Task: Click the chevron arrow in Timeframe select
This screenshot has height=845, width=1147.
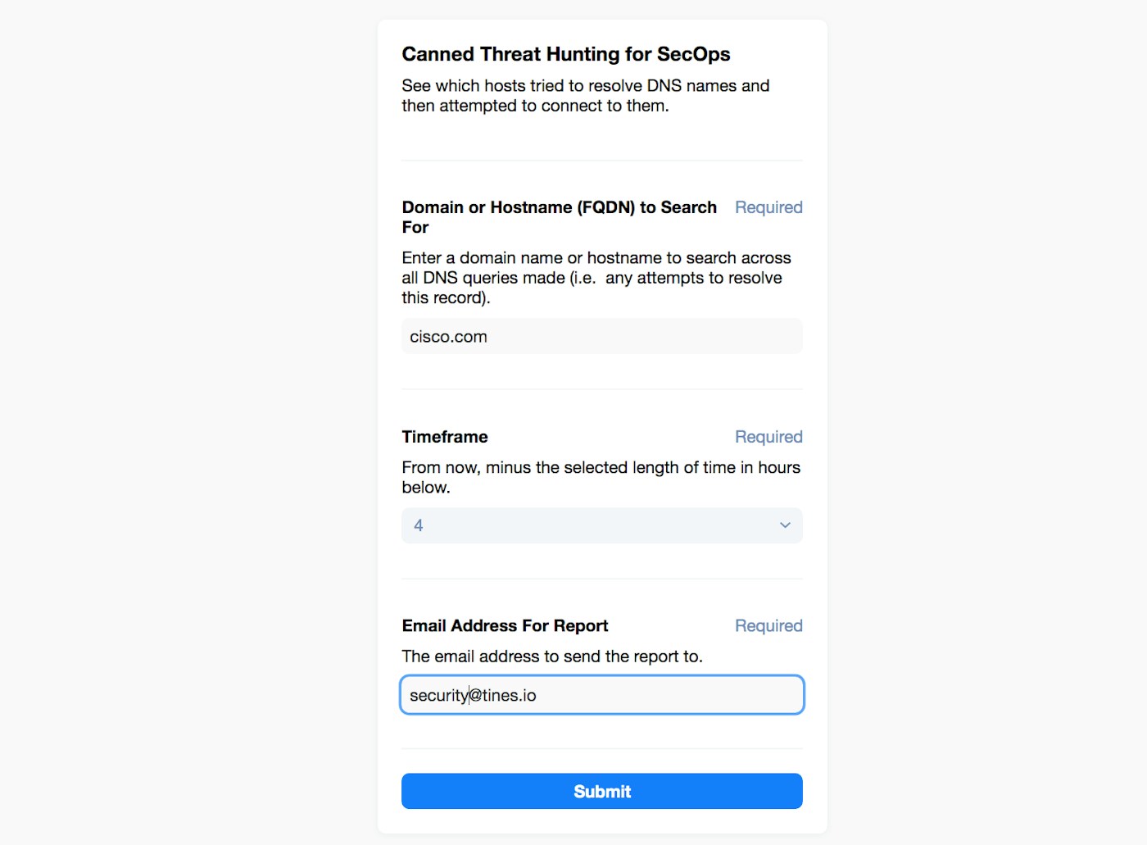Action: click(x=785, y=525)
